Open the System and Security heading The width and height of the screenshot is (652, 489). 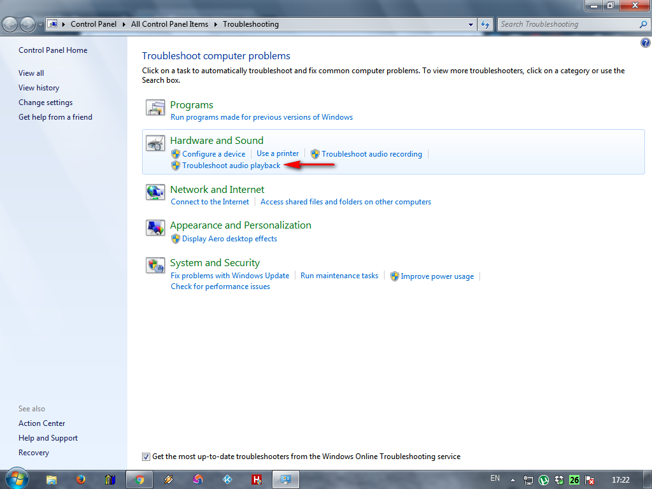point(215,263)
